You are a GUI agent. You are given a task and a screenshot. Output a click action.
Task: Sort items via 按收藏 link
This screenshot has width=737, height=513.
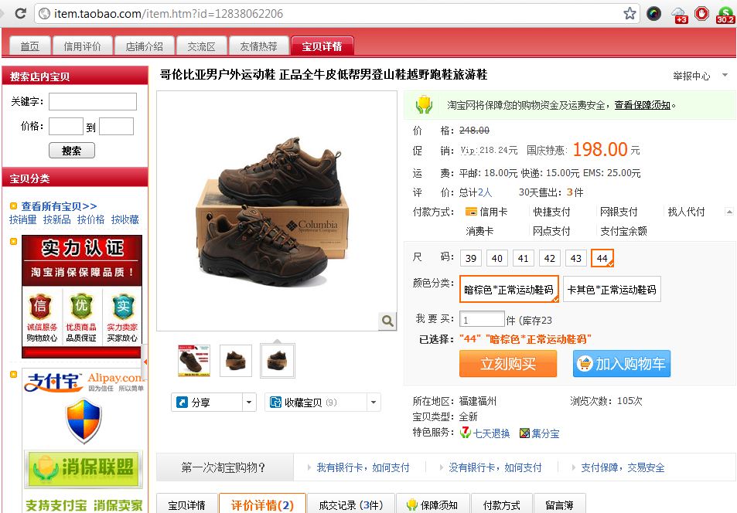tap(125, 219)
